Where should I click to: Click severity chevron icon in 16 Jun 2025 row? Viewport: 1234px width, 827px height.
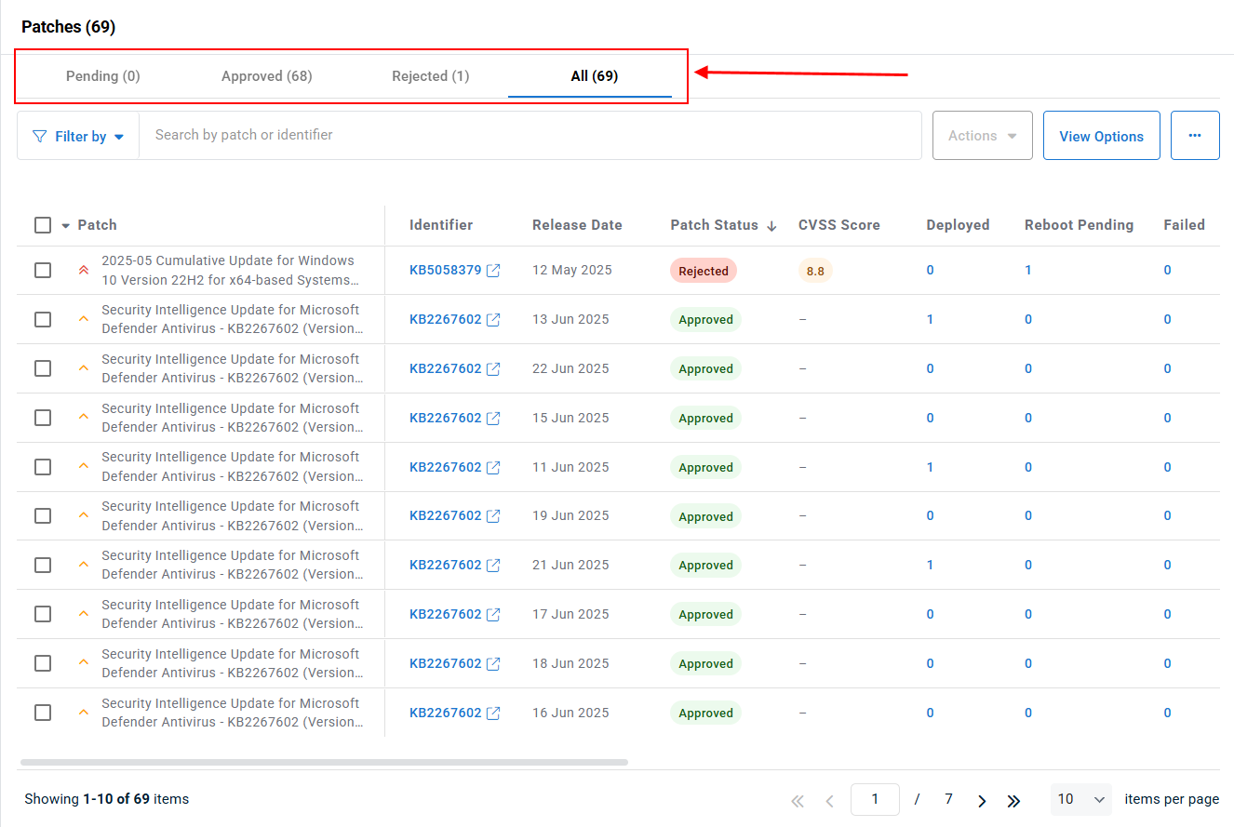(84, 713)
